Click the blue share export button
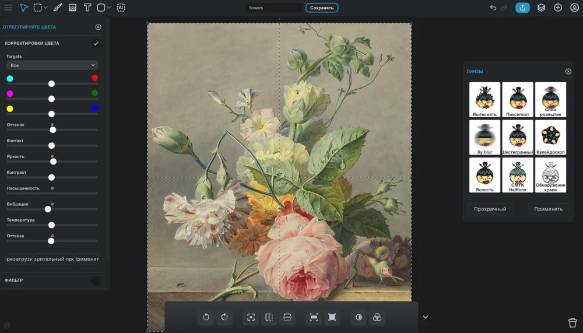 [522, 8]
